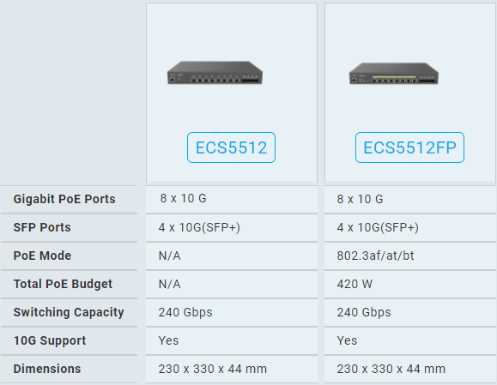This screenshot has height=385, width=497.
Task: Select the Switching Capacity row label
Action: [69, 312]
